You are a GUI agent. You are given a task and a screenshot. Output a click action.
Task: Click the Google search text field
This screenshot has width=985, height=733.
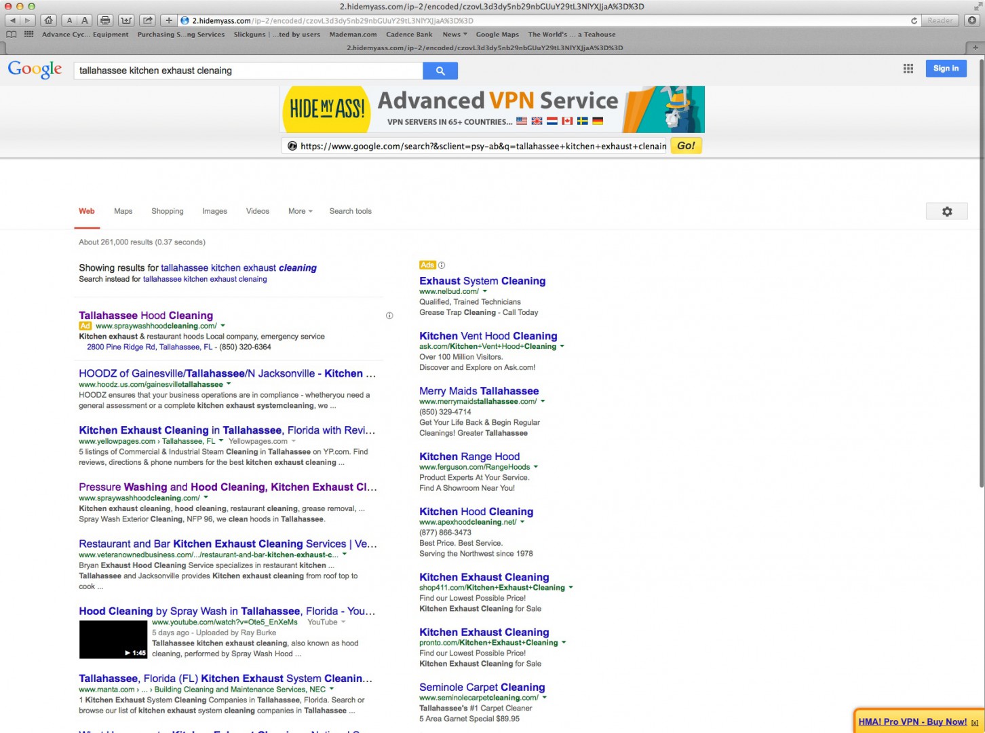tap(248, 71)
